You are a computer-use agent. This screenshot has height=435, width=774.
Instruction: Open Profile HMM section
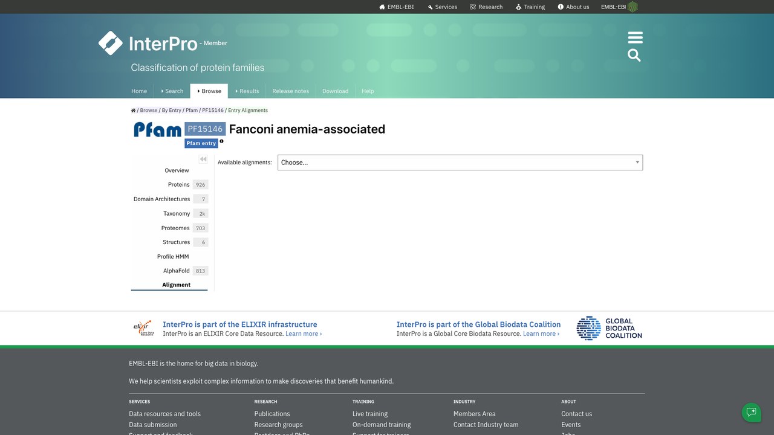coord(173,257)
